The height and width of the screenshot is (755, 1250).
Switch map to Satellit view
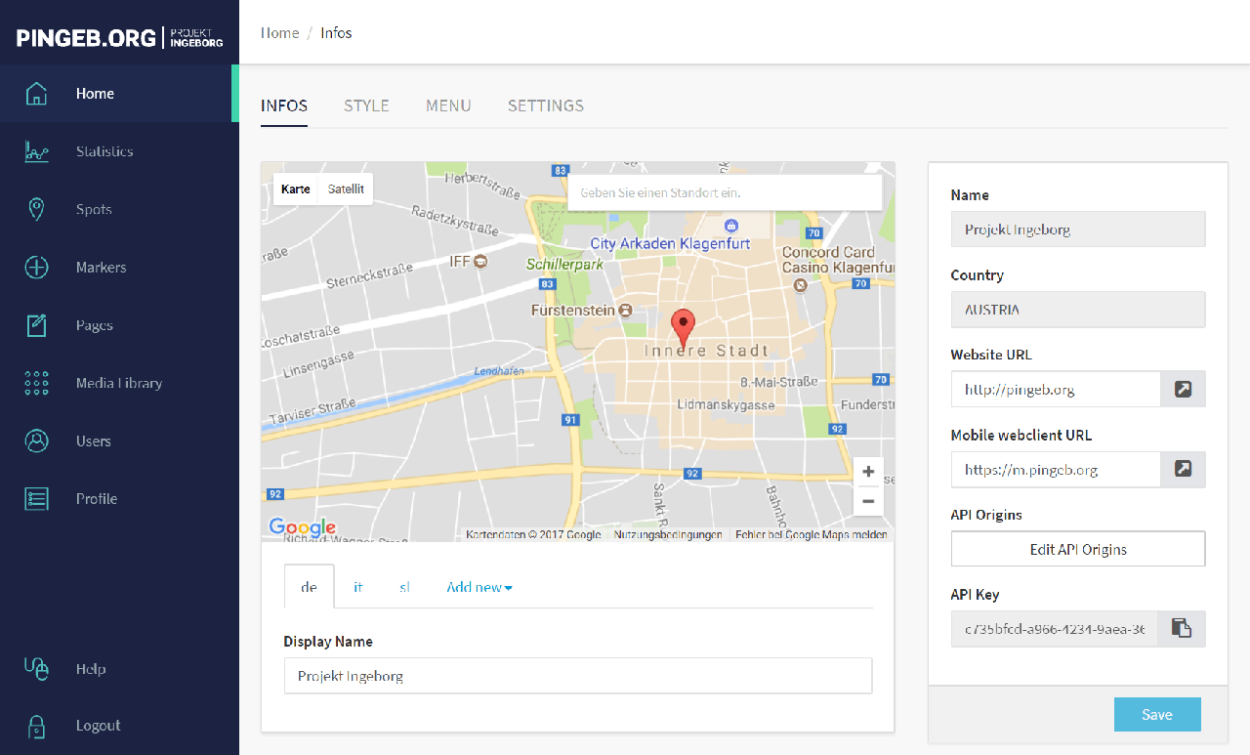346,189
